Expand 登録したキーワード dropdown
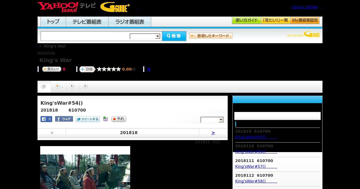The width and height of the screenshot is (360, 189). pyautogui.click(x=211, y=36)
